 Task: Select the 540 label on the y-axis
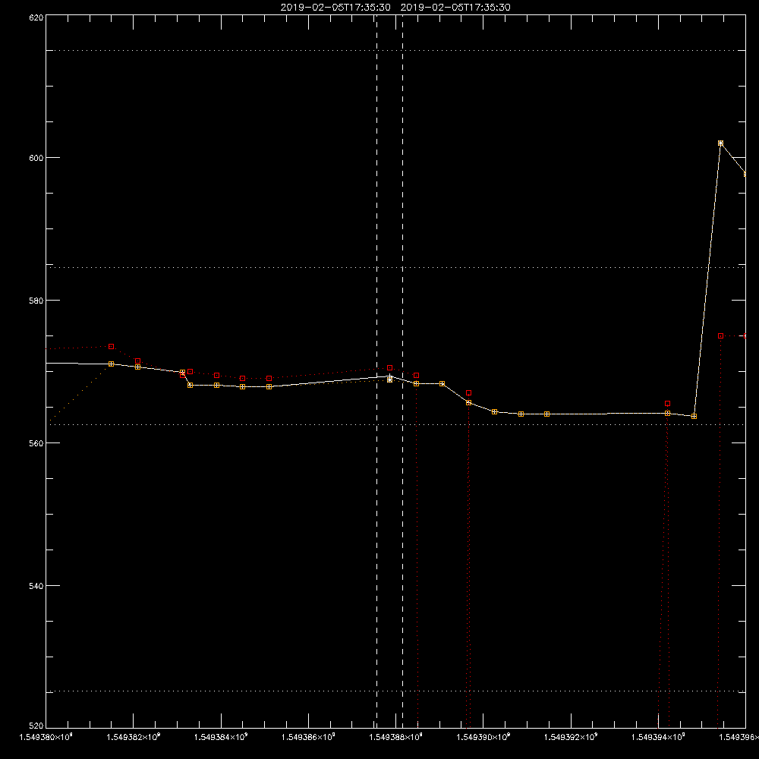pyautogui.click(x=36, y=586)
